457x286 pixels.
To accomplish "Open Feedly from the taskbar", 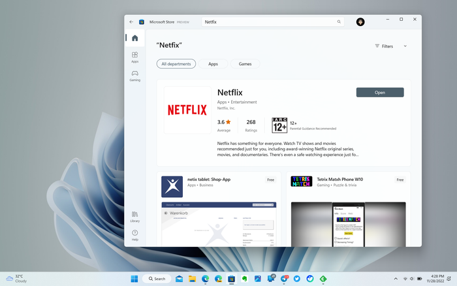I will 323,279.
